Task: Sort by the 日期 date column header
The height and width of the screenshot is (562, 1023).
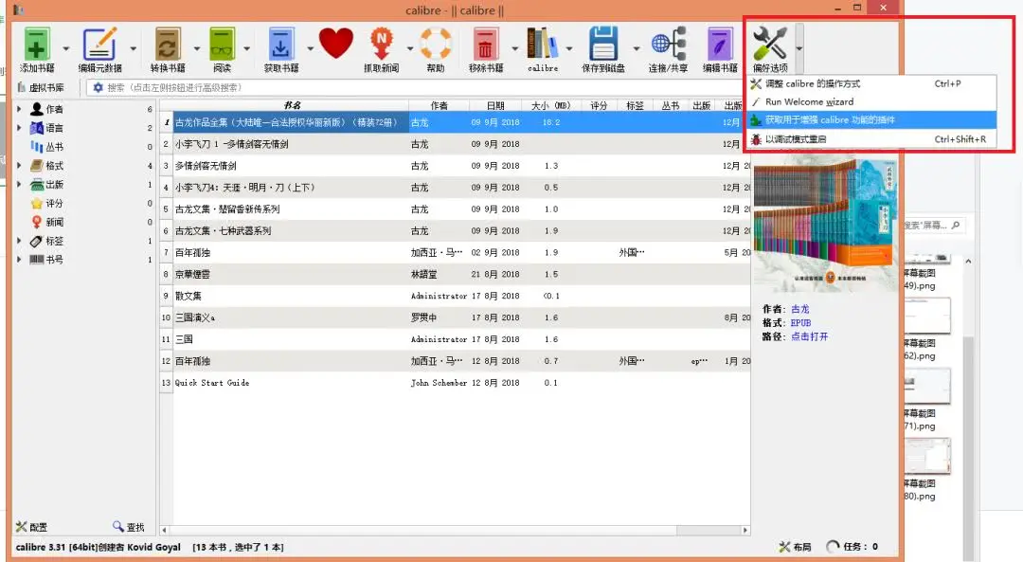Action: click(495, 105)
